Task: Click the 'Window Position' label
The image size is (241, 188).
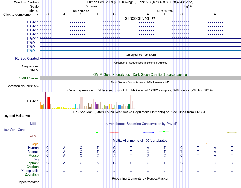Action: pyautogui.click(x=26, y=2)
